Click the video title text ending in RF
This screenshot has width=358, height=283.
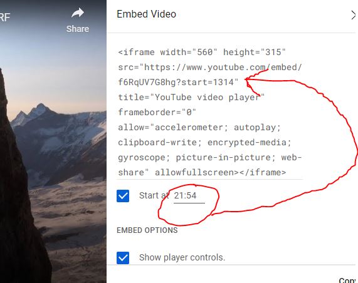[x=5, y=17]
